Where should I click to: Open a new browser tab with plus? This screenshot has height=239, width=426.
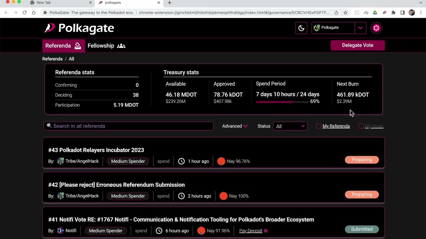point(169,3)
